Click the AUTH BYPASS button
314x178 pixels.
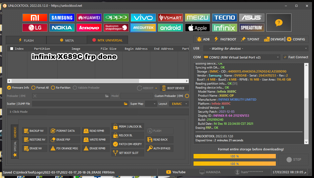click(160, 148)
